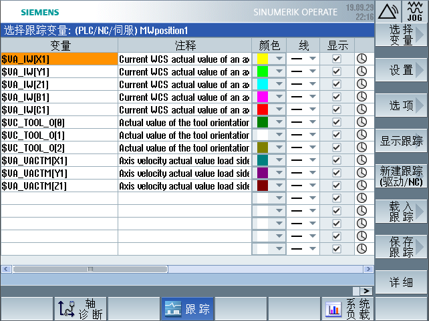
Task: Open the line style dropdown for $VC_TOOL_O[2]
Action: point(313,147)
